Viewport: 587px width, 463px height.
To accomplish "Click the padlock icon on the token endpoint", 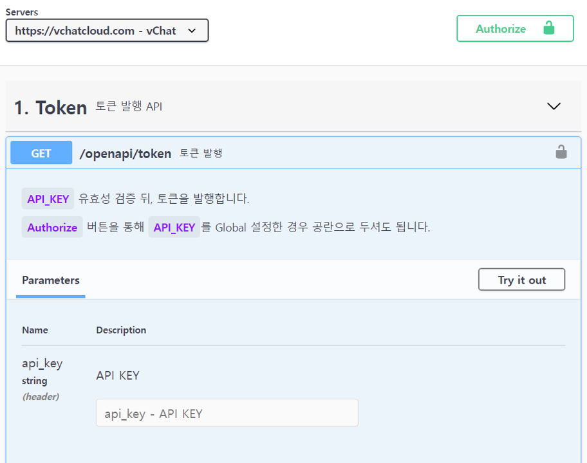I will pos(561,152).
